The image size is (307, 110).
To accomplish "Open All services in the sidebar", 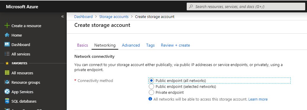I will pyautogui.click(x=21, y=54).
